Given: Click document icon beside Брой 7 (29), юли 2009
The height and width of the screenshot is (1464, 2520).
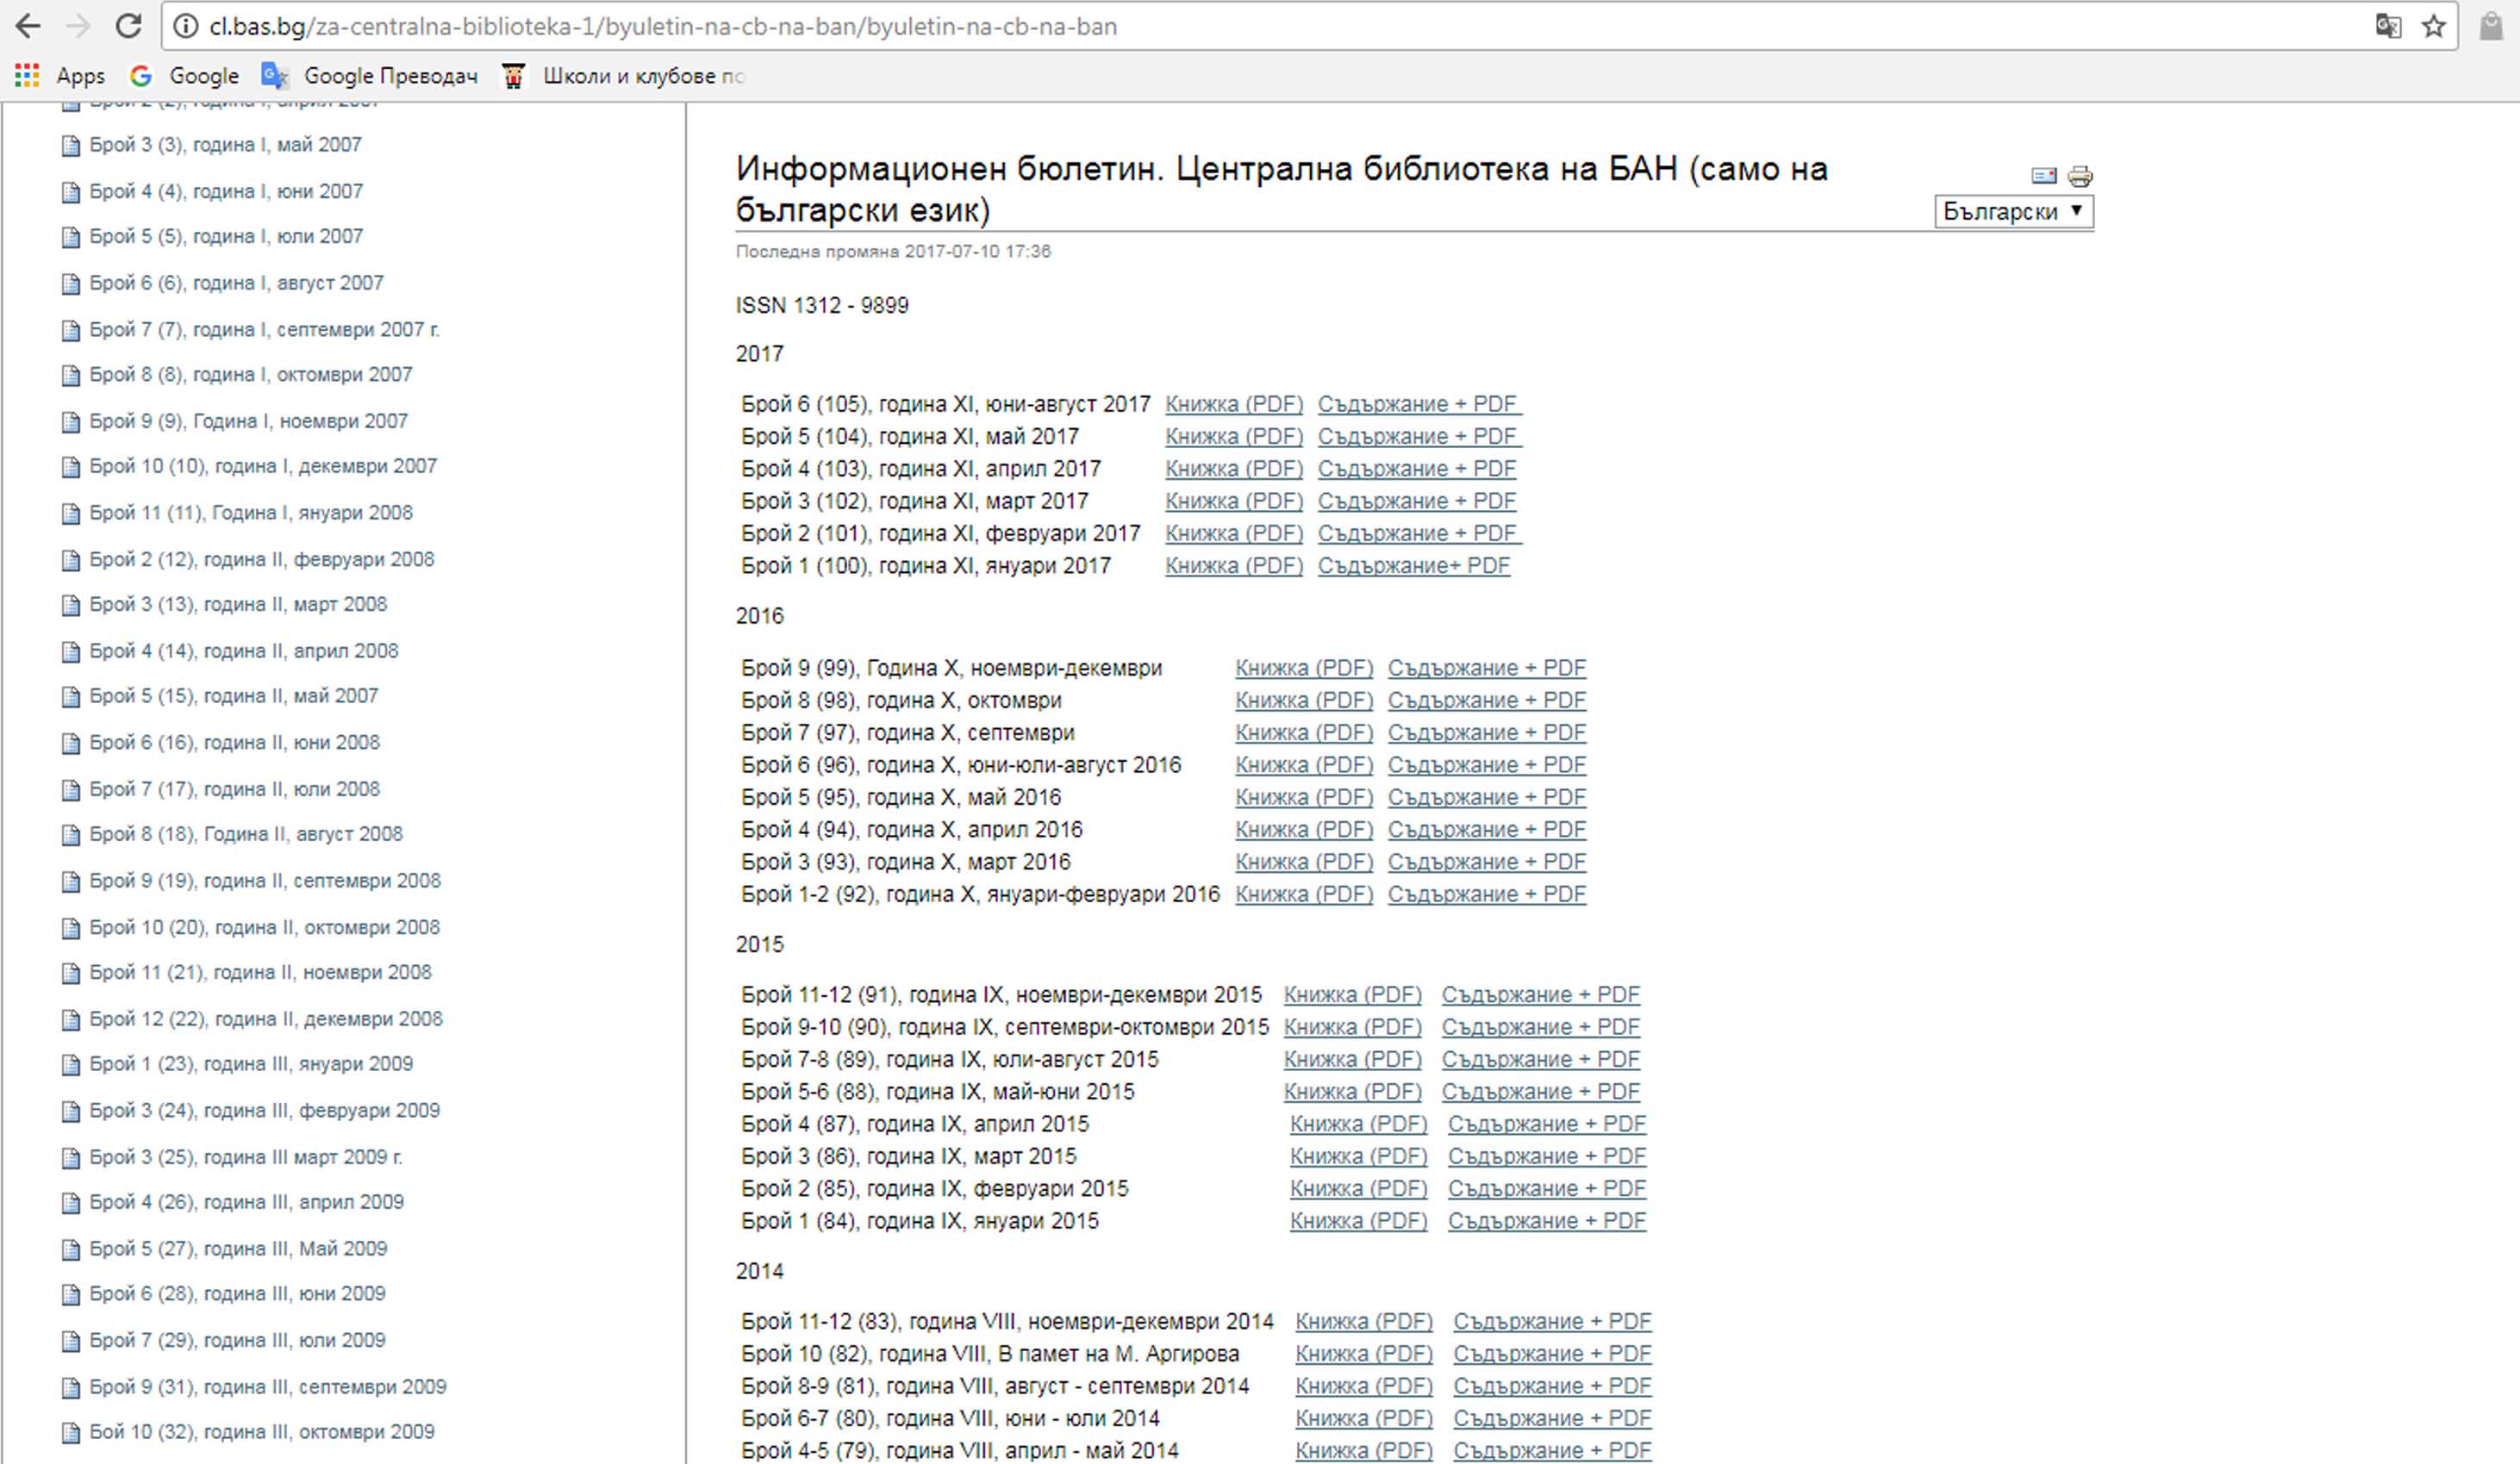Looking at the screenshot, I should [x=71, y=1342].
